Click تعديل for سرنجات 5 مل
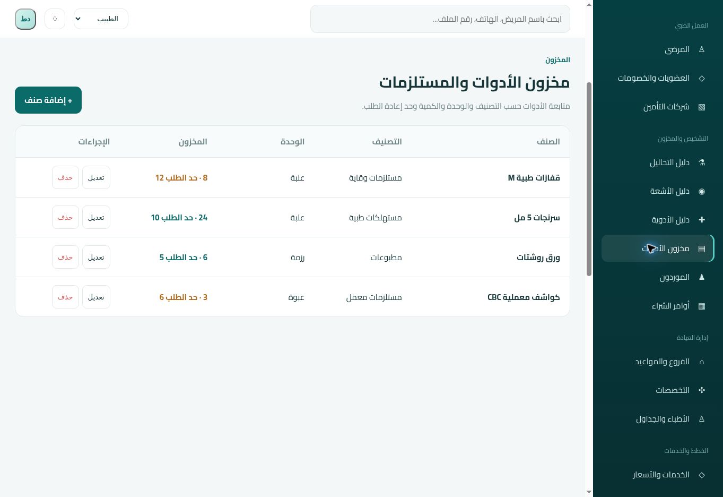 [x=96, y=217]
